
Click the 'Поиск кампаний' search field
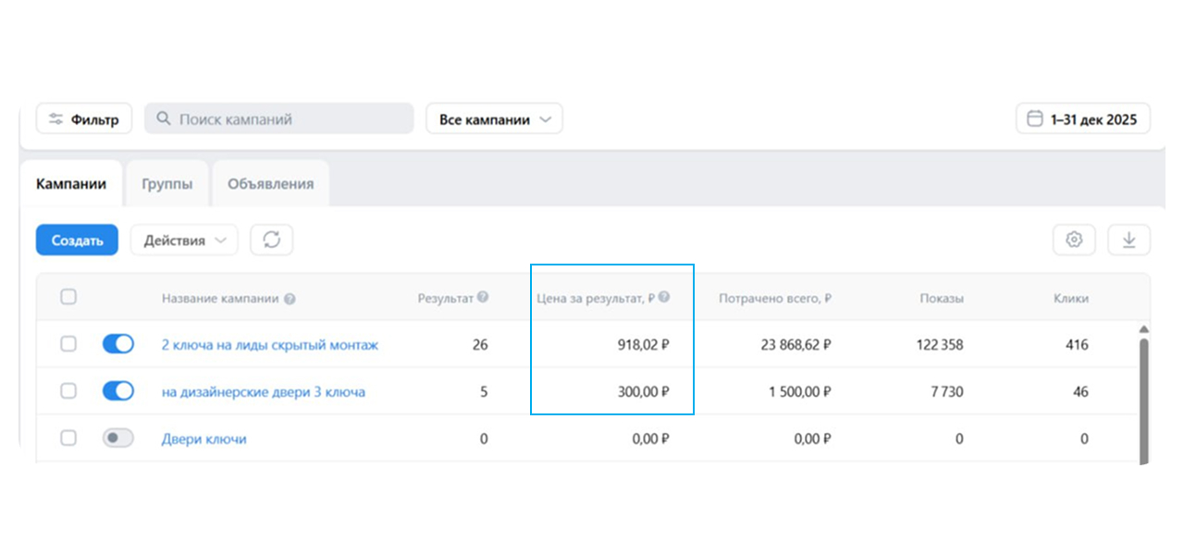pos(287,119)
